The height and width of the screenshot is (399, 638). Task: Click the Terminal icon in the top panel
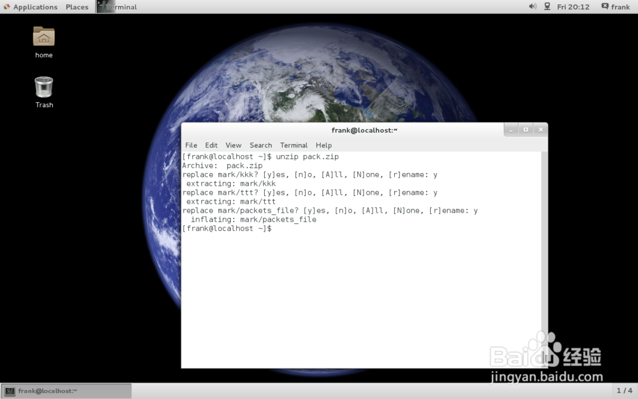tap(106, 6)
